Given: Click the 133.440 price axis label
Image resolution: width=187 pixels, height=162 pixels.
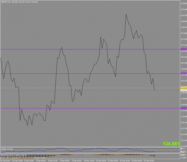Looking at the screenshot, I should click(184, 116).
